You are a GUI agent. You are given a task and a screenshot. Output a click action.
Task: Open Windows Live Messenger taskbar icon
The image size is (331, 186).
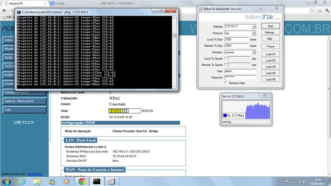pyautogui.click(x=52, y=181)
